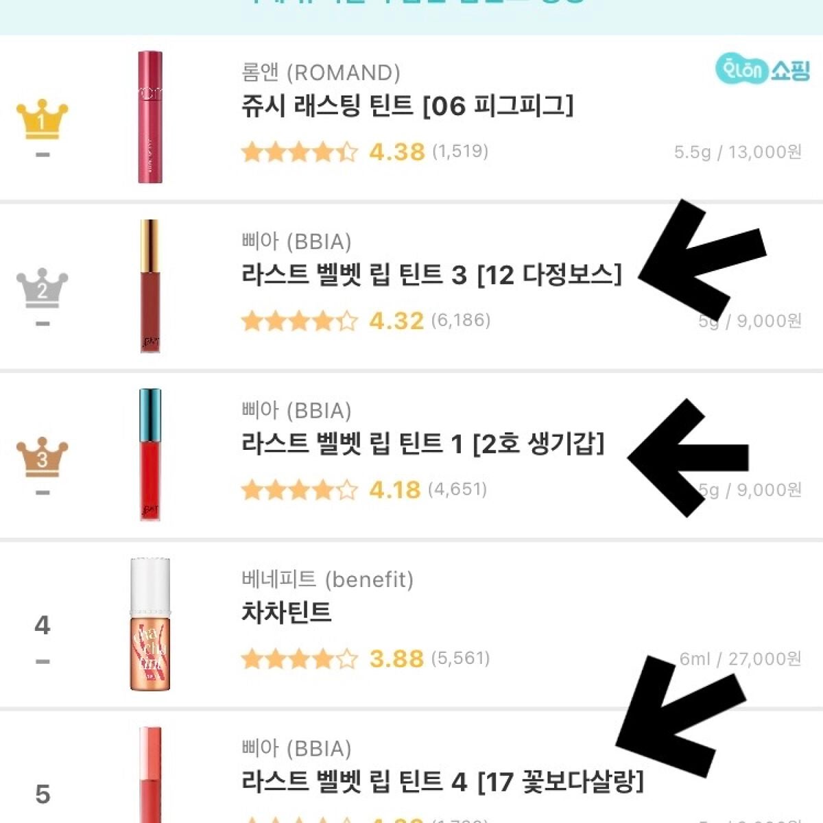Click the rank number 4 label

(42, 625)
